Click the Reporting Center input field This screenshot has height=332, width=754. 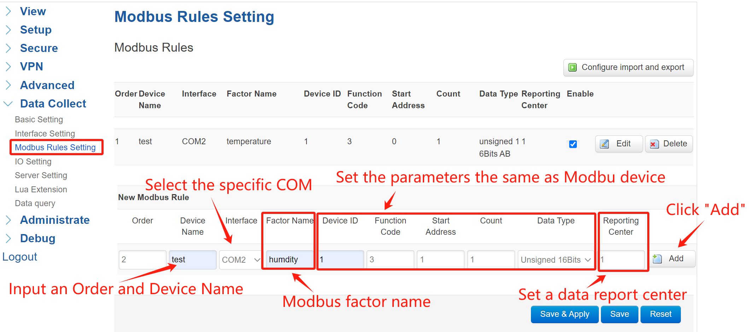coord(622,260)
